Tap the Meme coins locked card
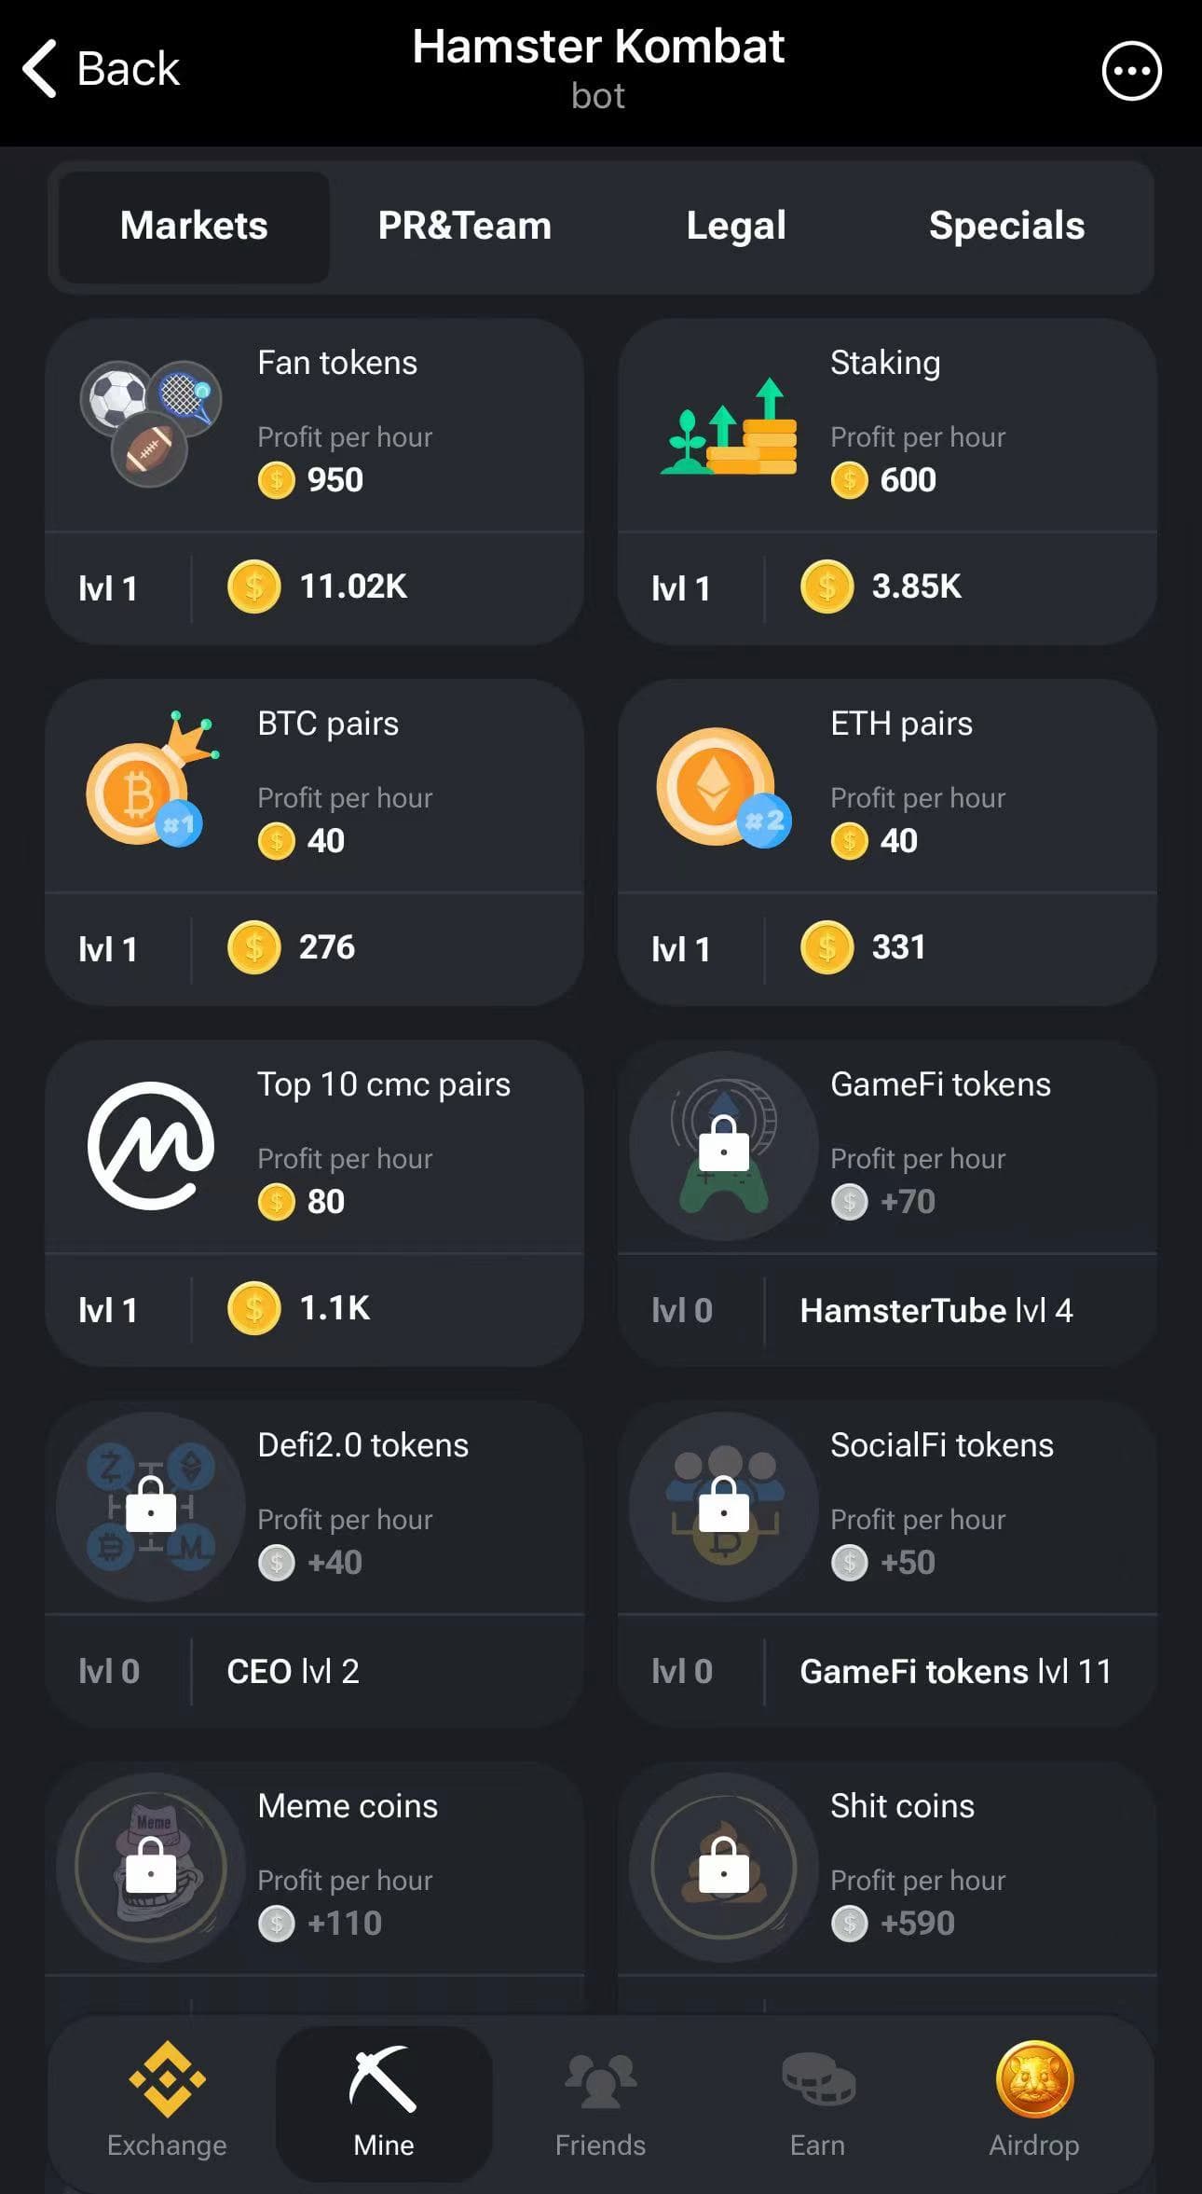 [x=314, y=1874]
